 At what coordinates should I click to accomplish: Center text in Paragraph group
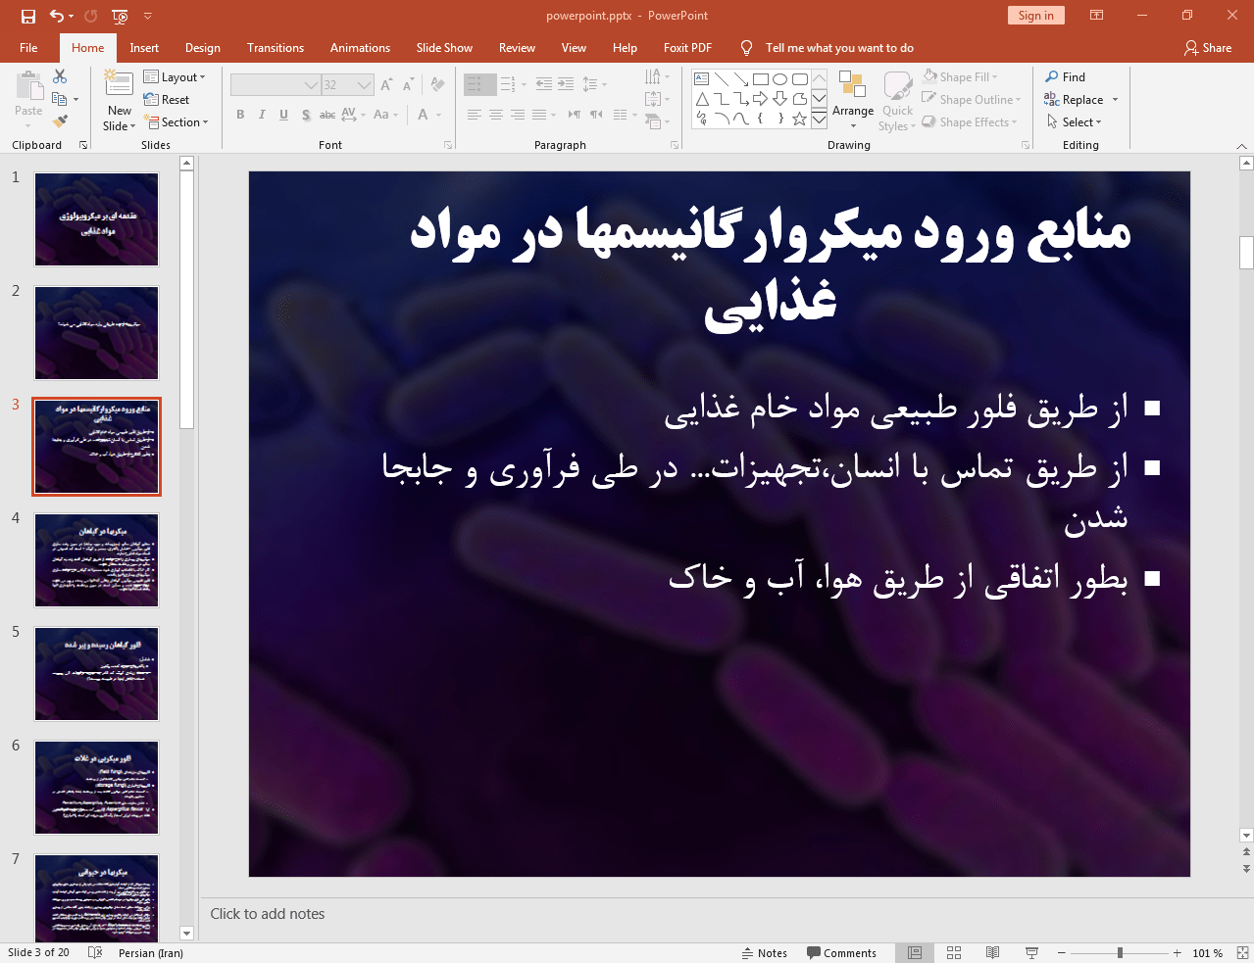click(496, 115)
